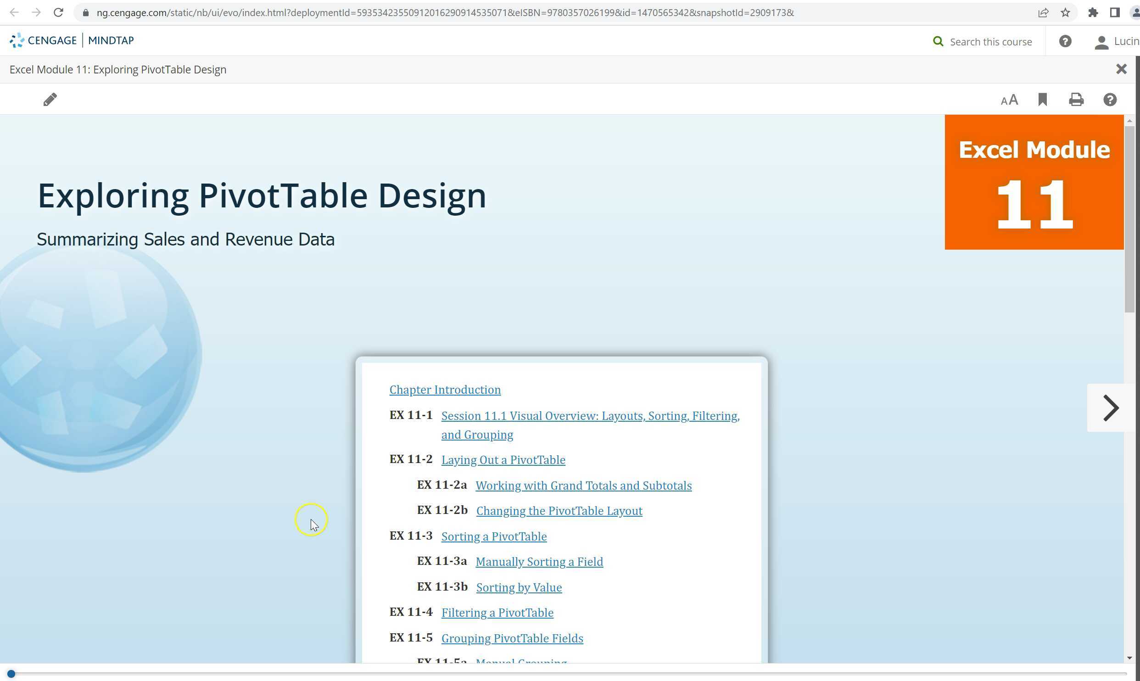This screenshot has height=681, width=1140.
Task: Bookmark this reading page
Action: [x=1042, y=99]
